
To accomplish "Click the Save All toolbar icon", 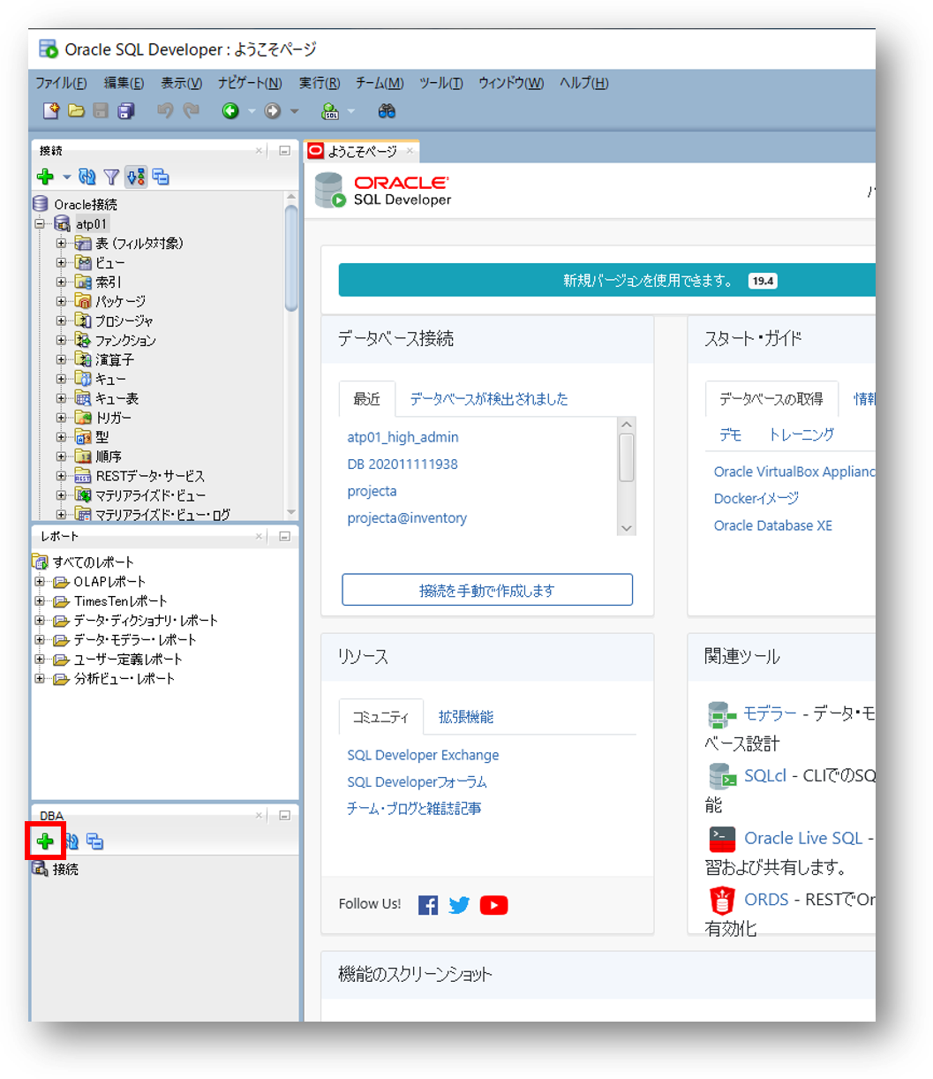I will tap(126, 110).
